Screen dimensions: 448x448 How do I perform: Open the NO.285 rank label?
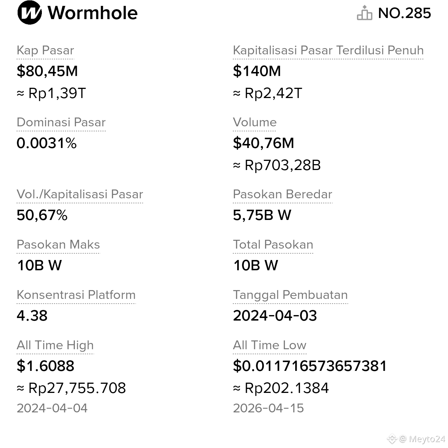404,13
